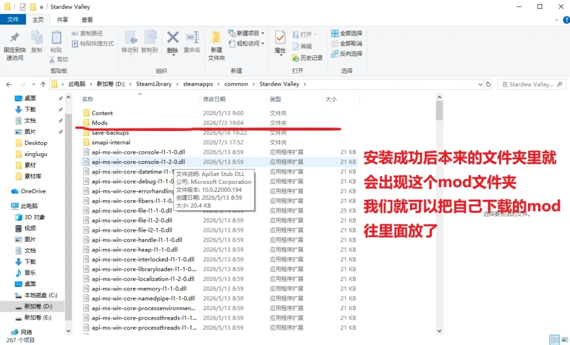Select the Content folder
This screenshot has width=570, height=345.
(x=102, y=113)
